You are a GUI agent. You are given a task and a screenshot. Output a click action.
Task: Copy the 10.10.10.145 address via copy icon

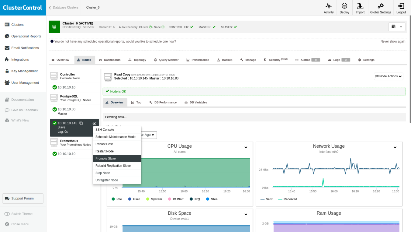(81, 123)
